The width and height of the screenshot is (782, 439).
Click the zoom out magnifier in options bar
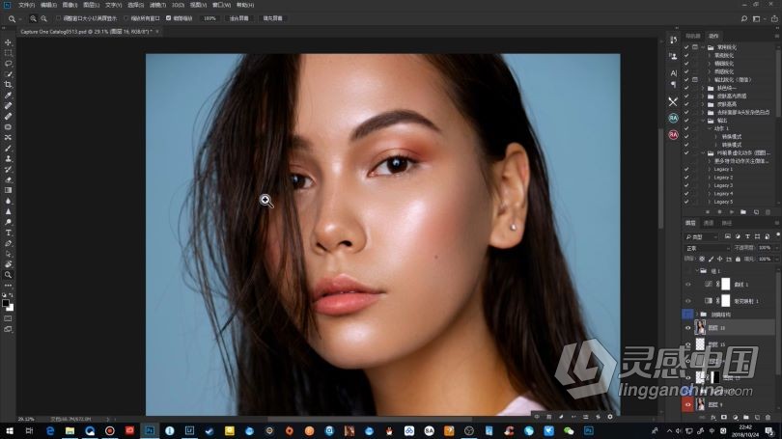point(45,18)
